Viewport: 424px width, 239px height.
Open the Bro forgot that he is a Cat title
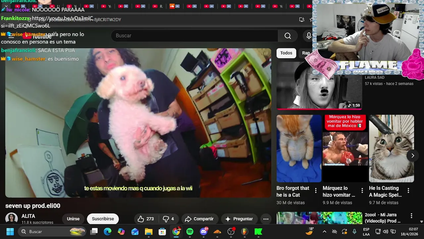tap(293, 192)
